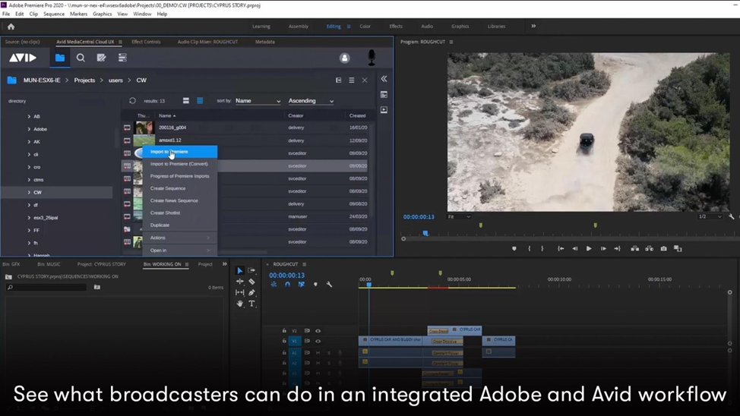Click the refresh results icon
This screenshot has width=740, height=416.
click(133, 101)
